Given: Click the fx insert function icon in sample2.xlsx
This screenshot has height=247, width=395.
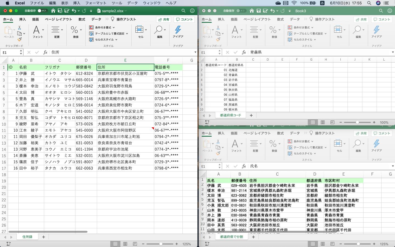Looking at the screenshot, I should 45,52.
